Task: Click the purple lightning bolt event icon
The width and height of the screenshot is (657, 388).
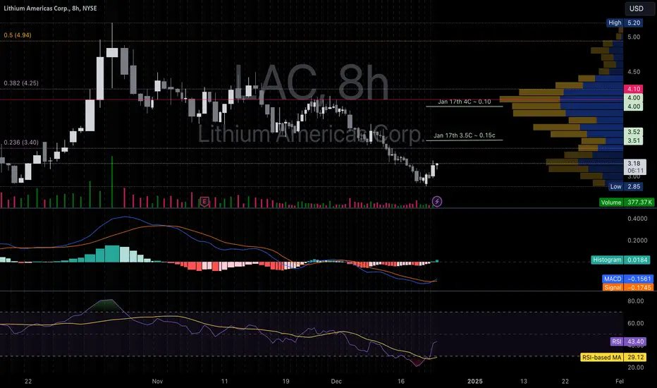Action: [x=436, y=202]
